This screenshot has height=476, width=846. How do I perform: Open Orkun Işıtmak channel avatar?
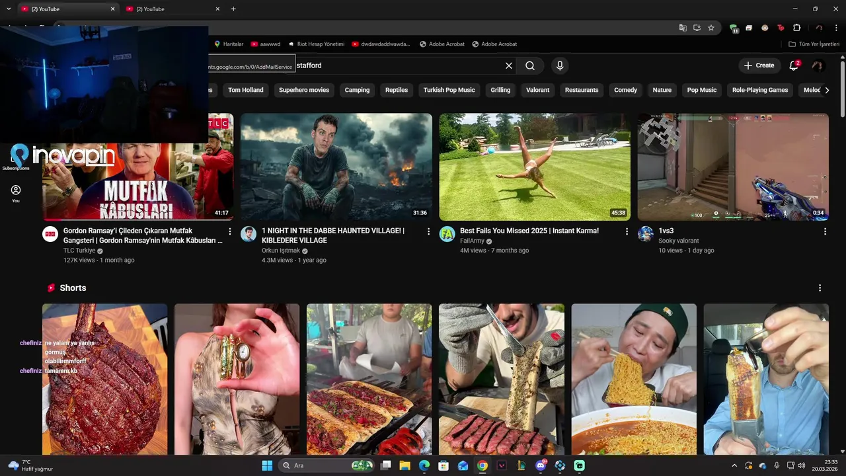(x=249, y=233)
